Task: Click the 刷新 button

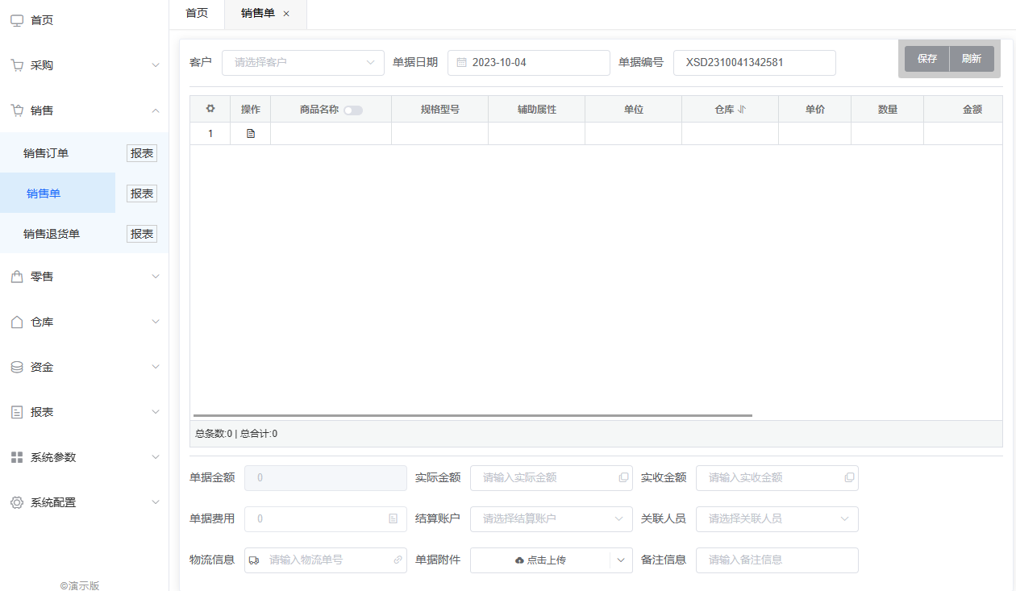Action: pyautogui.click(x=972, y=59)
